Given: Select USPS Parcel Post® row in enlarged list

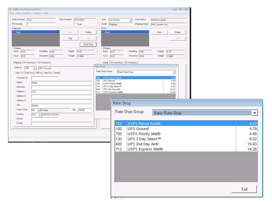Looking at the screenshot, I should [186, 124].
